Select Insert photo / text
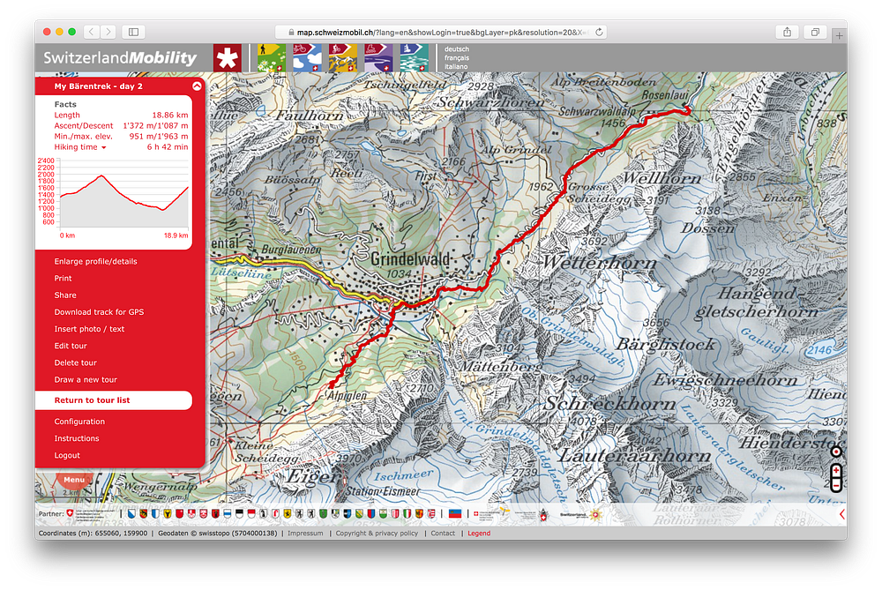The height and width of the screenshot is (590, 882). coord(89,329)
